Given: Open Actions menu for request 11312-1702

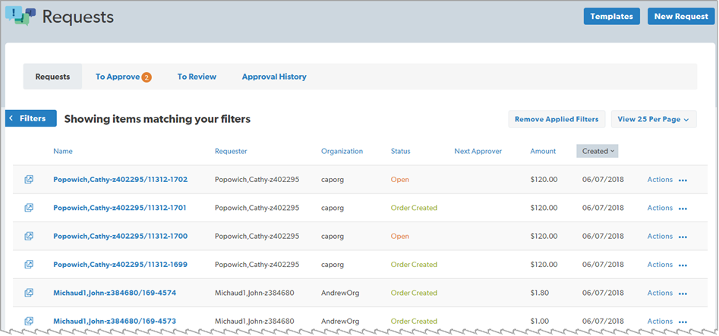Looking at the screenshot, I should coord(660,180).
